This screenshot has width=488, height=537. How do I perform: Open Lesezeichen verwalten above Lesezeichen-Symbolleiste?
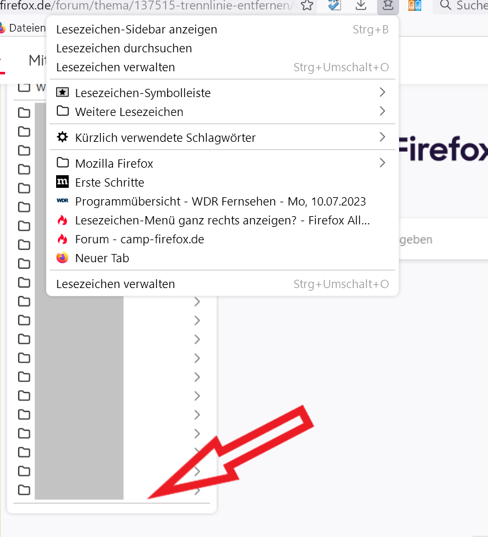(223, 67)
